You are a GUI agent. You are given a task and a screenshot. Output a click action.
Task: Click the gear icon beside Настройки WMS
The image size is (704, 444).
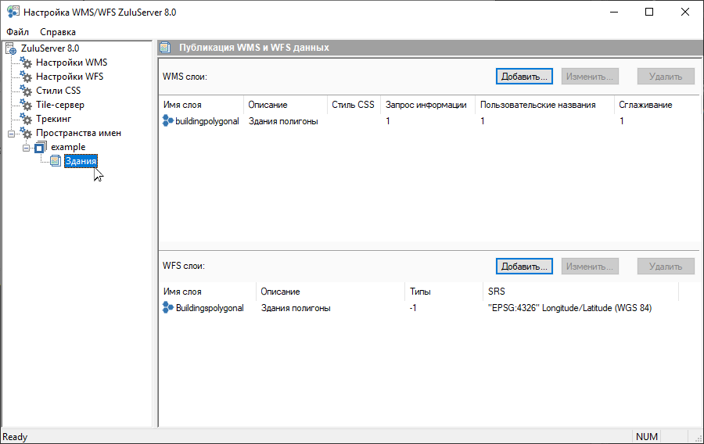click(x=26, y=63)
